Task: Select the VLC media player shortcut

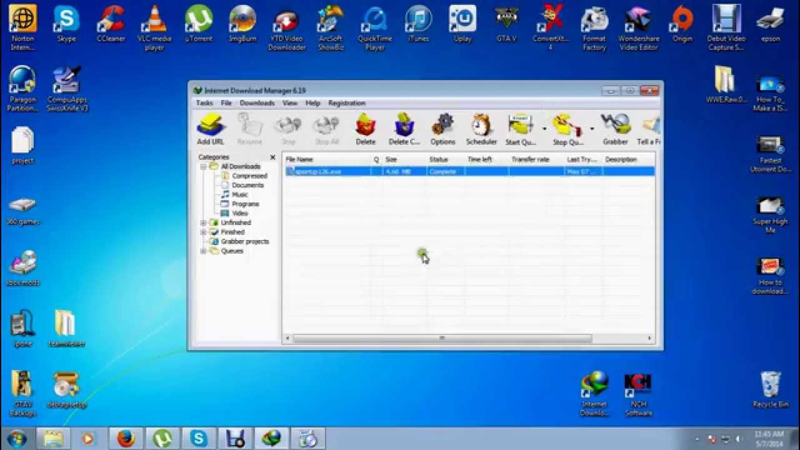Action: coord(154,28)
